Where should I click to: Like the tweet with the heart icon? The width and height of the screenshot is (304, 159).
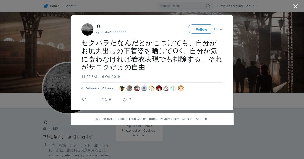(x=125, y=100)
